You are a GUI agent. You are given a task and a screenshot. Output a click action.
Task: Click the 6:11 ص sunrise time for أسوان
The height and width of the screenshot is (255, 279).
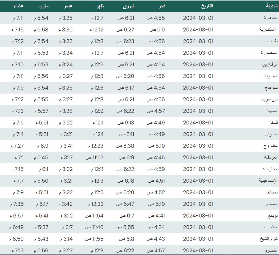(126, 134)
